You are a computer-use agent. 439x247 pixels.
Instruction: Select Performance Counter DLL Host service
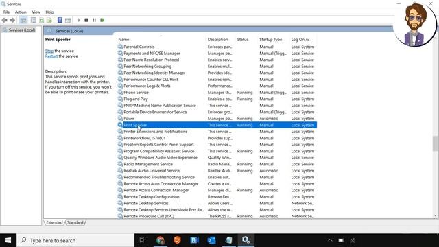217,80
